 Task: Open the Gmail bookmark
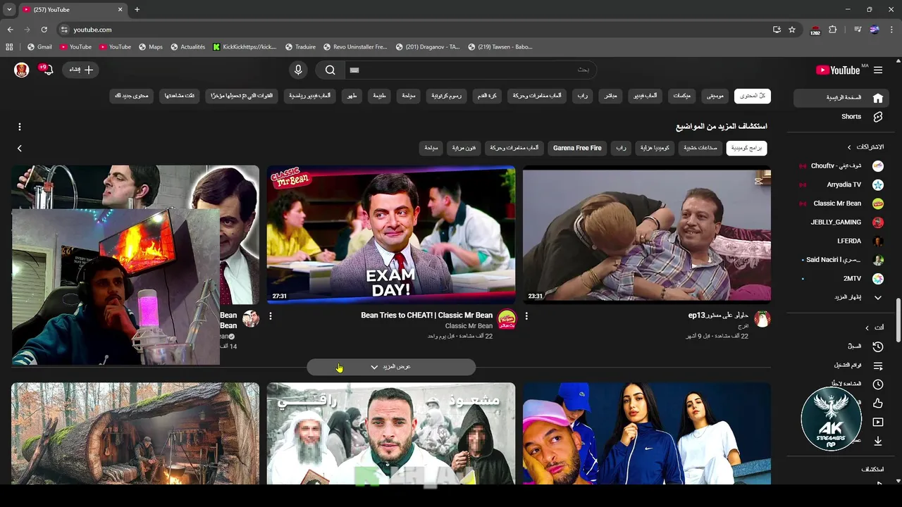point(39,47)
